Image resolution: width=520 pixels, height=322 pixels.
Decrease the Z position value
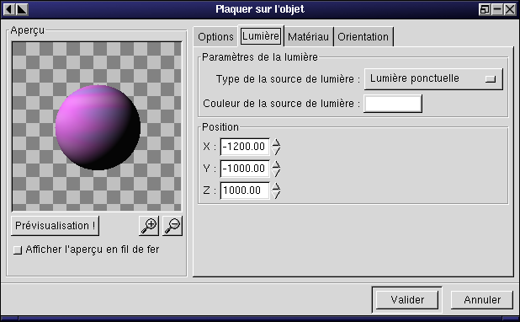tap(276, 195)
